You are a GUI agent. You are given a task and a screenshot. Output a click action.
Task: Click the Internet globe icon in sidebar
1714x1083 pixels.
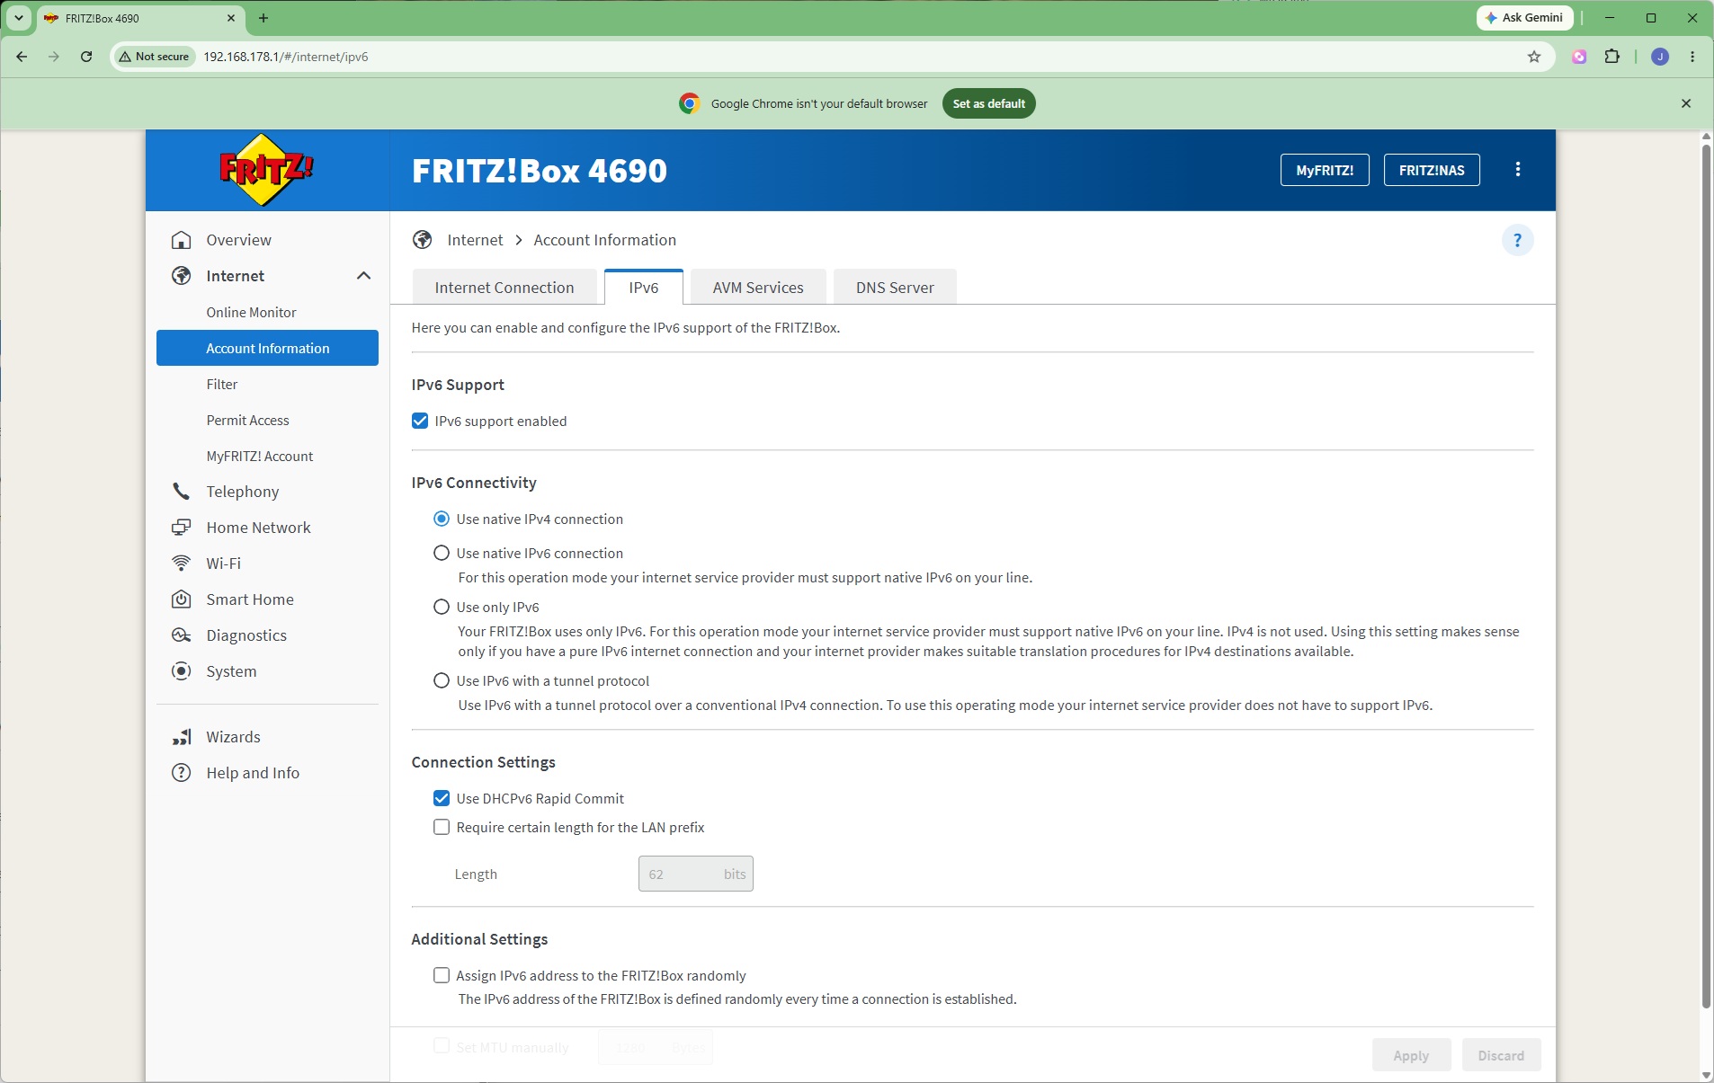182,276
